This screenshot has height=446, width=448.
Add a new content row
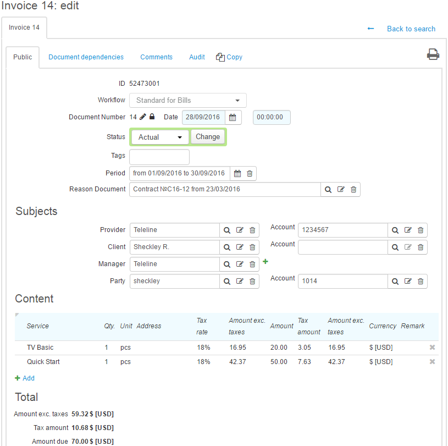click(25, 378)
